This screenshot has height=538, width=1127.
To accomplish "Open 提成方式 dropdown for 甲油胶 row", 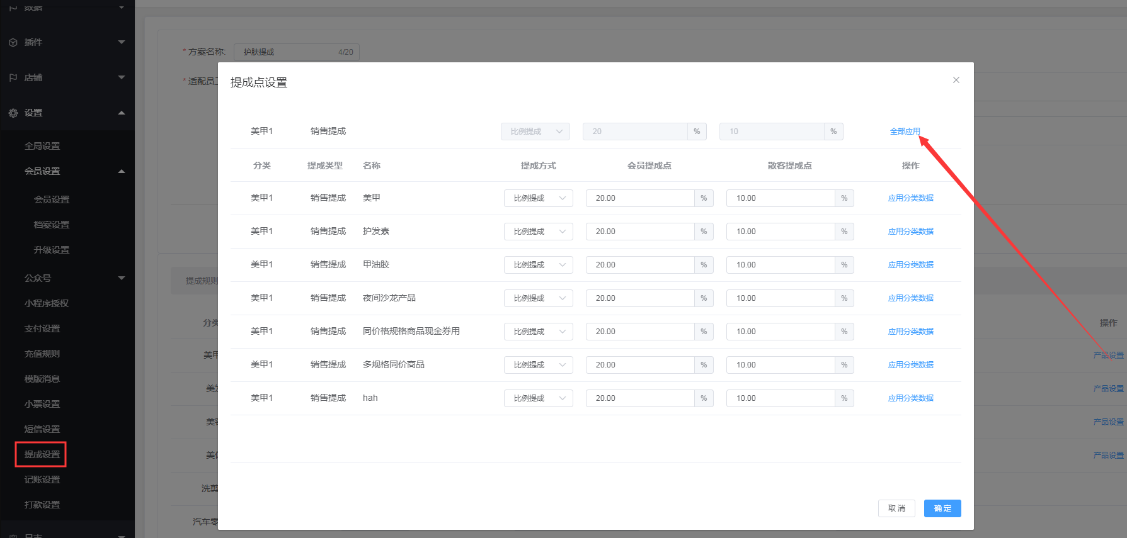I will coord(538,265).
